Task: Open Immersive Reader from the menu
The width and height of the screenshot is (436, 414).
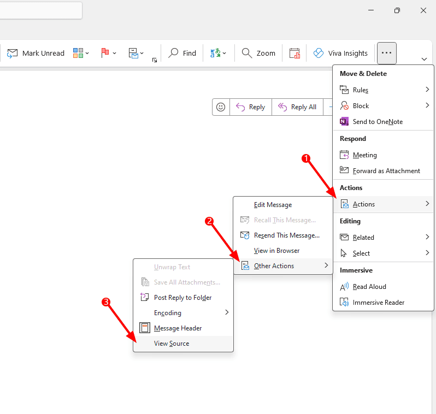Action: (378, 303)
